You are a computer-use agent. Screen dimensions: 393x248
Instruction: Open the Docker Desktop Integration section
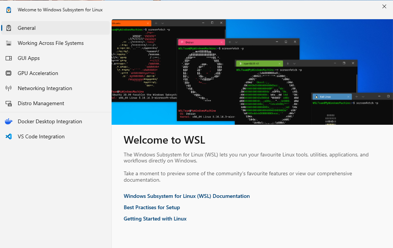(49, 121)
